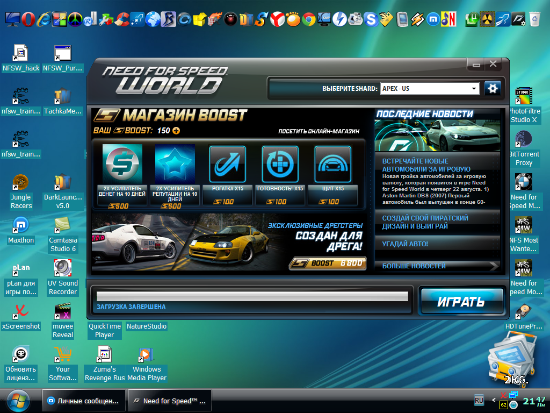The width and height of the screenshot is (550, 413).
Task: Click the Boost 6 800 dragster price button
Action: point(328,263)
